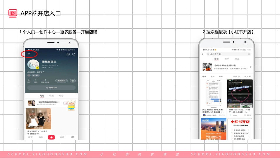Filter results to 图文 image posts

click(248, 76)
